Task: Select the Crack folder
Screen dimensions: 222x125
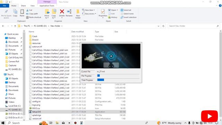Action: pyautogui.click(x=35, y=36)
